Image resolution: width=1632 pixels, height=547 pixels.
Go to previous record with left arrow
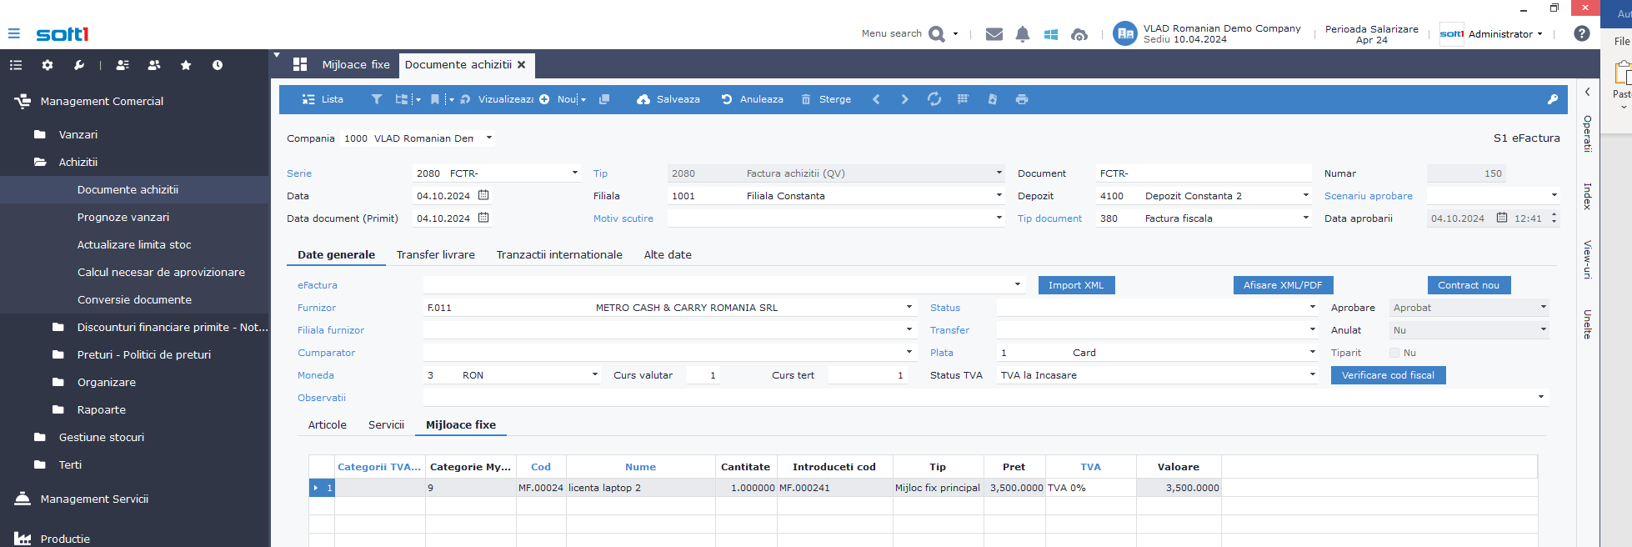876,99
